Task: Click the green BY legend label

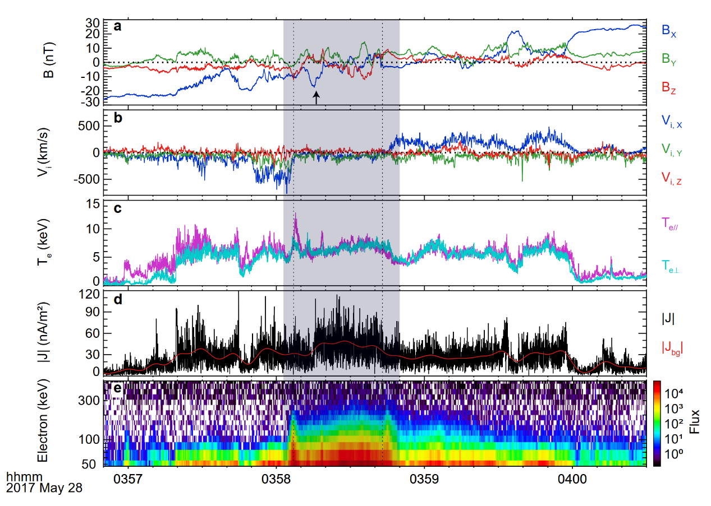Action: click(x=669, y=59)
